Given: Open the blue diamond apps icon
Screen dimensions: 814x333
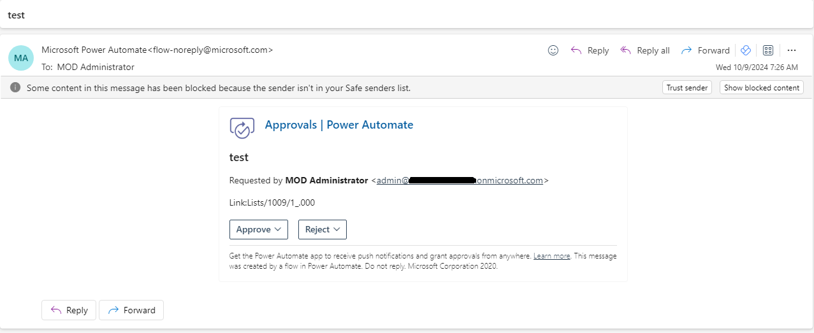Looking at the screenshot, I should (746, 50).
